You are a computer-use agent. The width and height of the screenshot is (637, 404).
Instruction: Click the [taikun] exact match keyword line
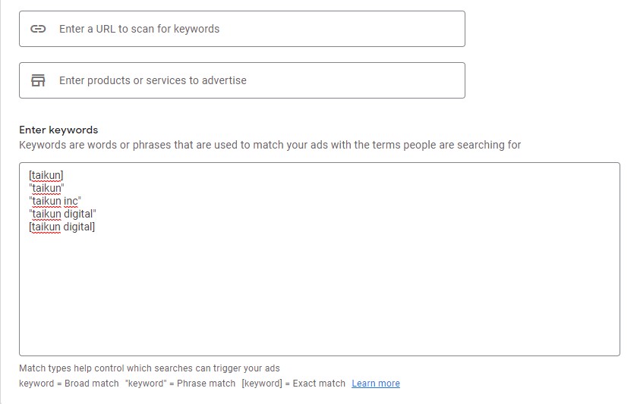(x=46, y=175)
